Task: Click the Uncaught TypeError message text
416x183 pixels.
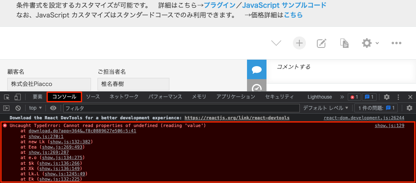Action: pyautogui.click(x=108, y=125)
